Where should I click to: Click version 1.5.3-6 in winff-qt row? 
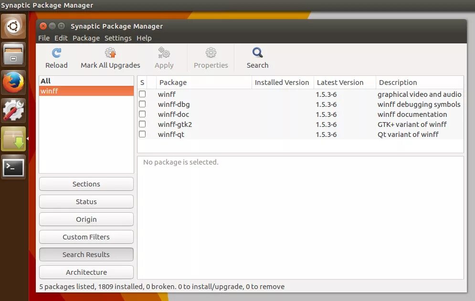326,135
